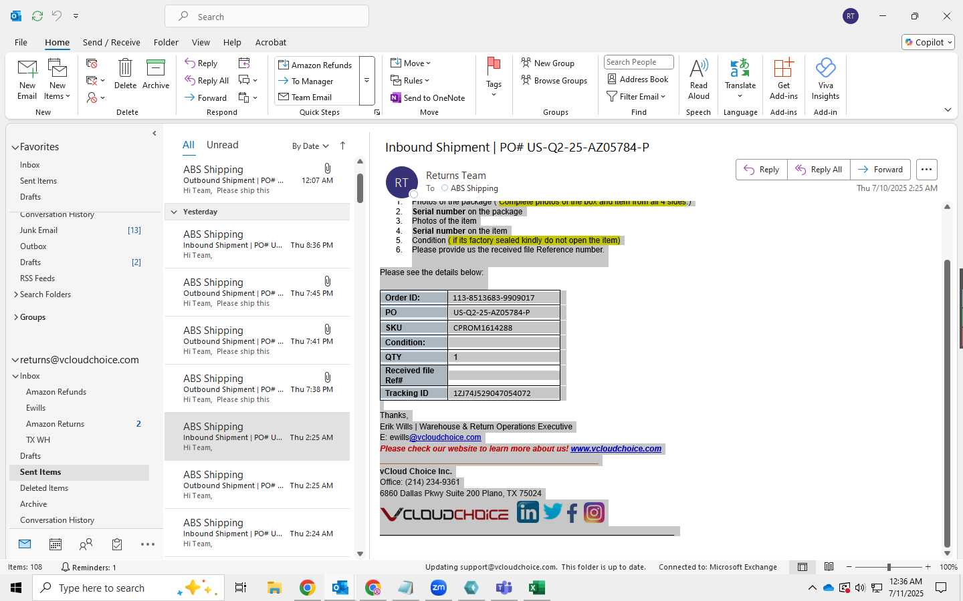Open the www.vcloudchoice.com website link
Viewport: 963px width, 601px height.
click(616, 449)
